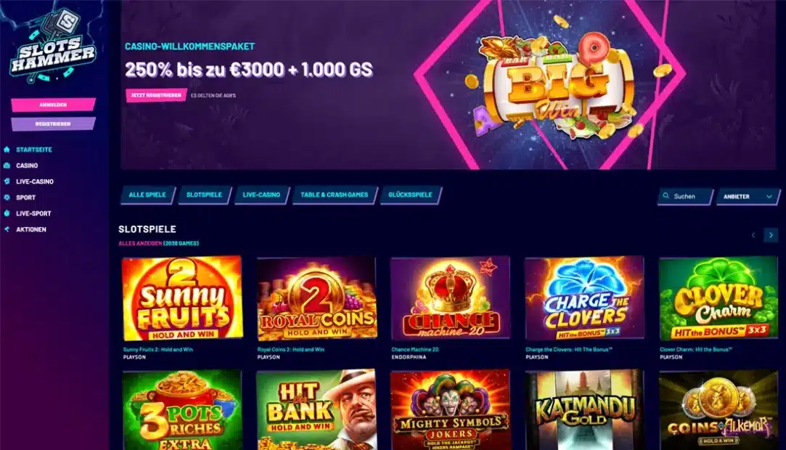The width and height of the screenshot is (786, 450).
Task: Click into the Suchen search field
Action: click(x=685, y=197)
